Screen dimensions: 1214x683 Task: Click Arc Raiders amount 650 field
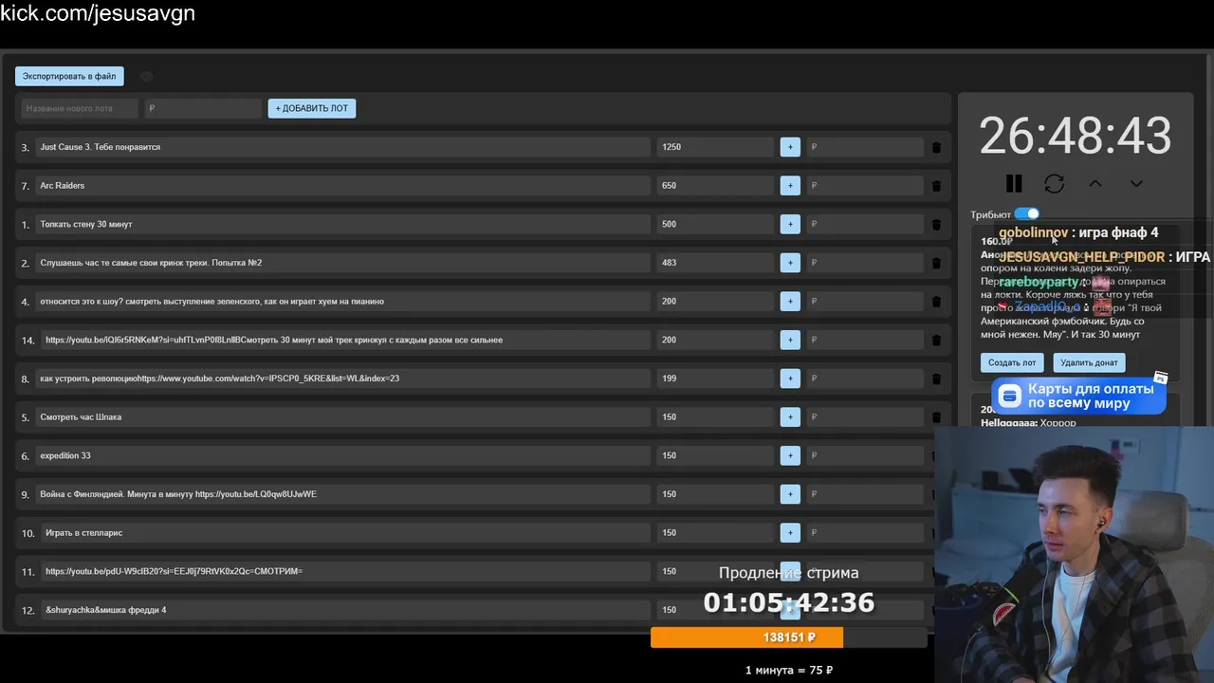click(715, 186)
